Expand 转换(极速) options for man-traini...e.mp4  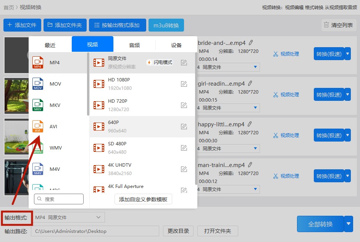347,176
